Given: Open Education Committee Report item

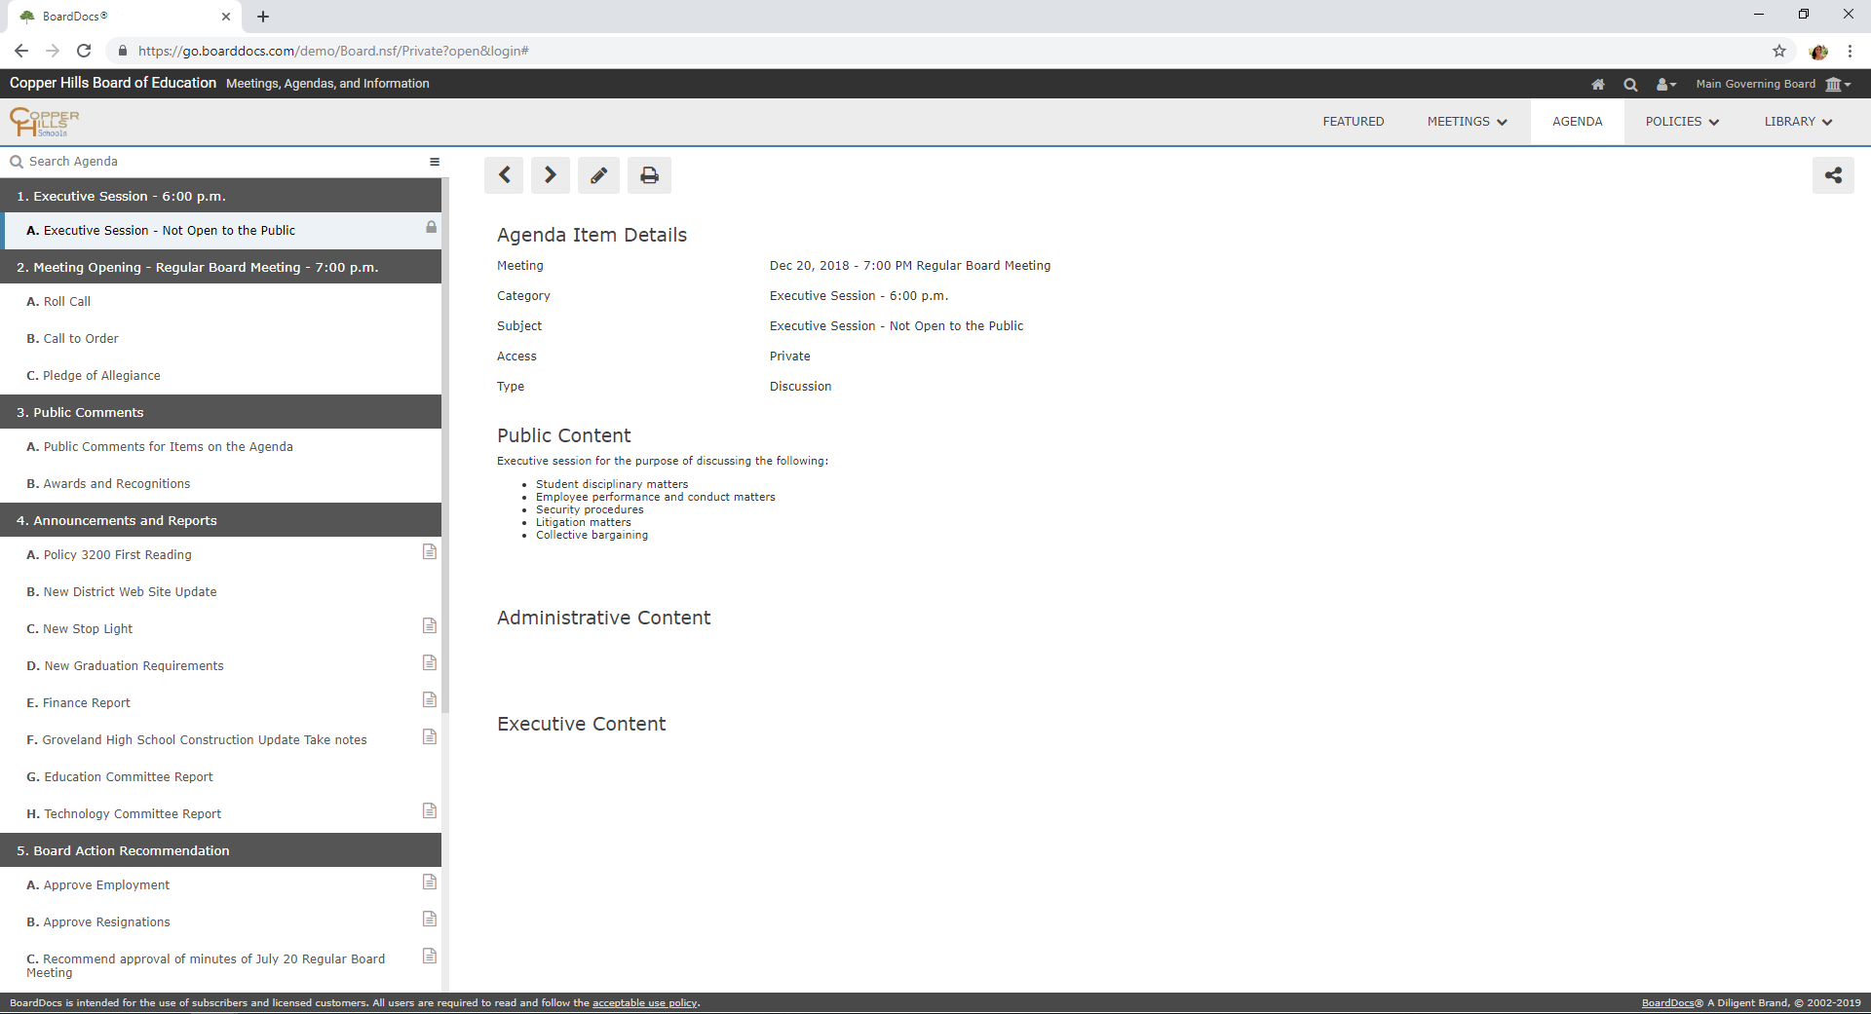Looking at the screenshot, I should 220,777.
